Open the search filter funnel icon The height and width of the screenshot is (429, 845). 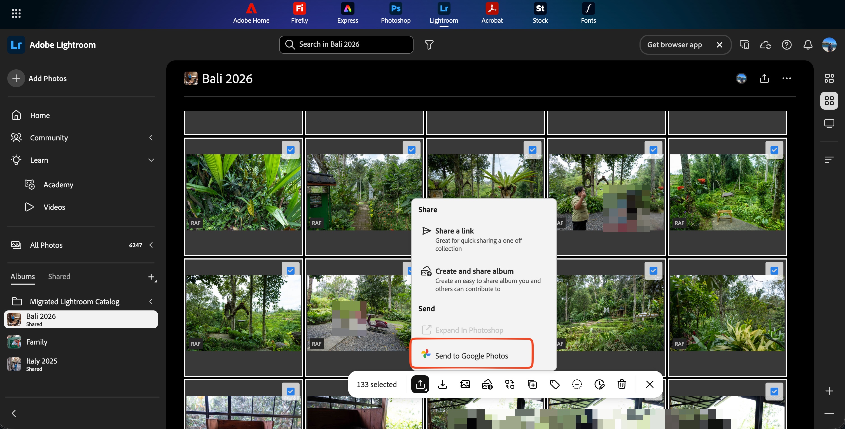pos(429,44)
